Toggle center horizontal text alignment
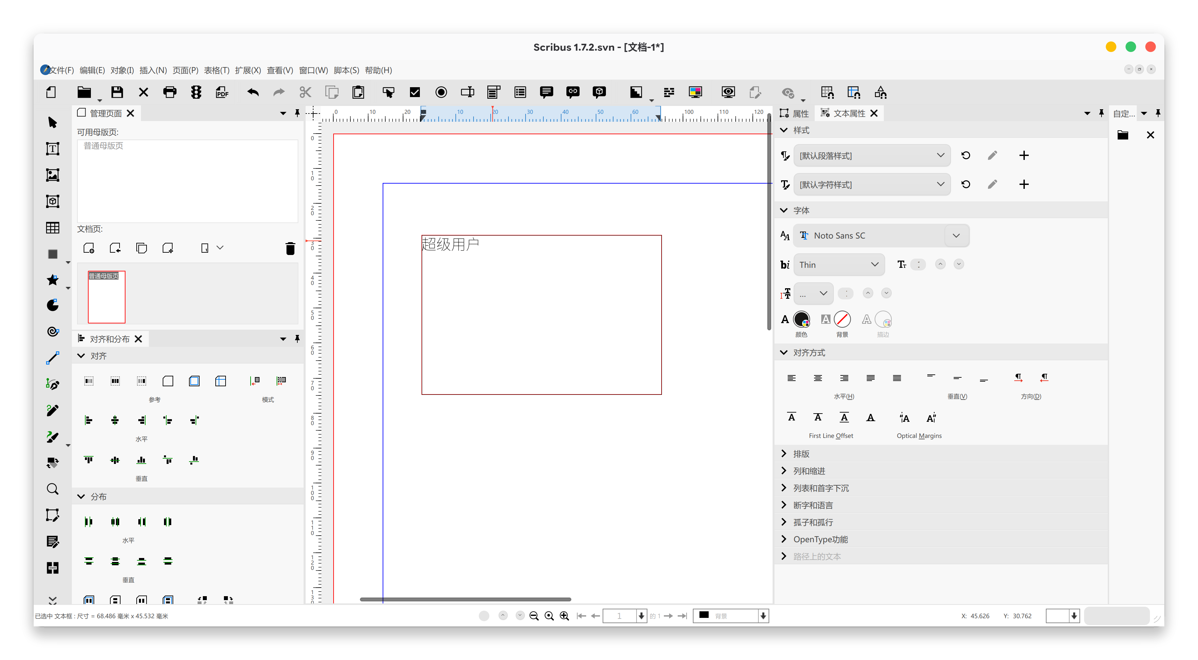 [818, 378]
